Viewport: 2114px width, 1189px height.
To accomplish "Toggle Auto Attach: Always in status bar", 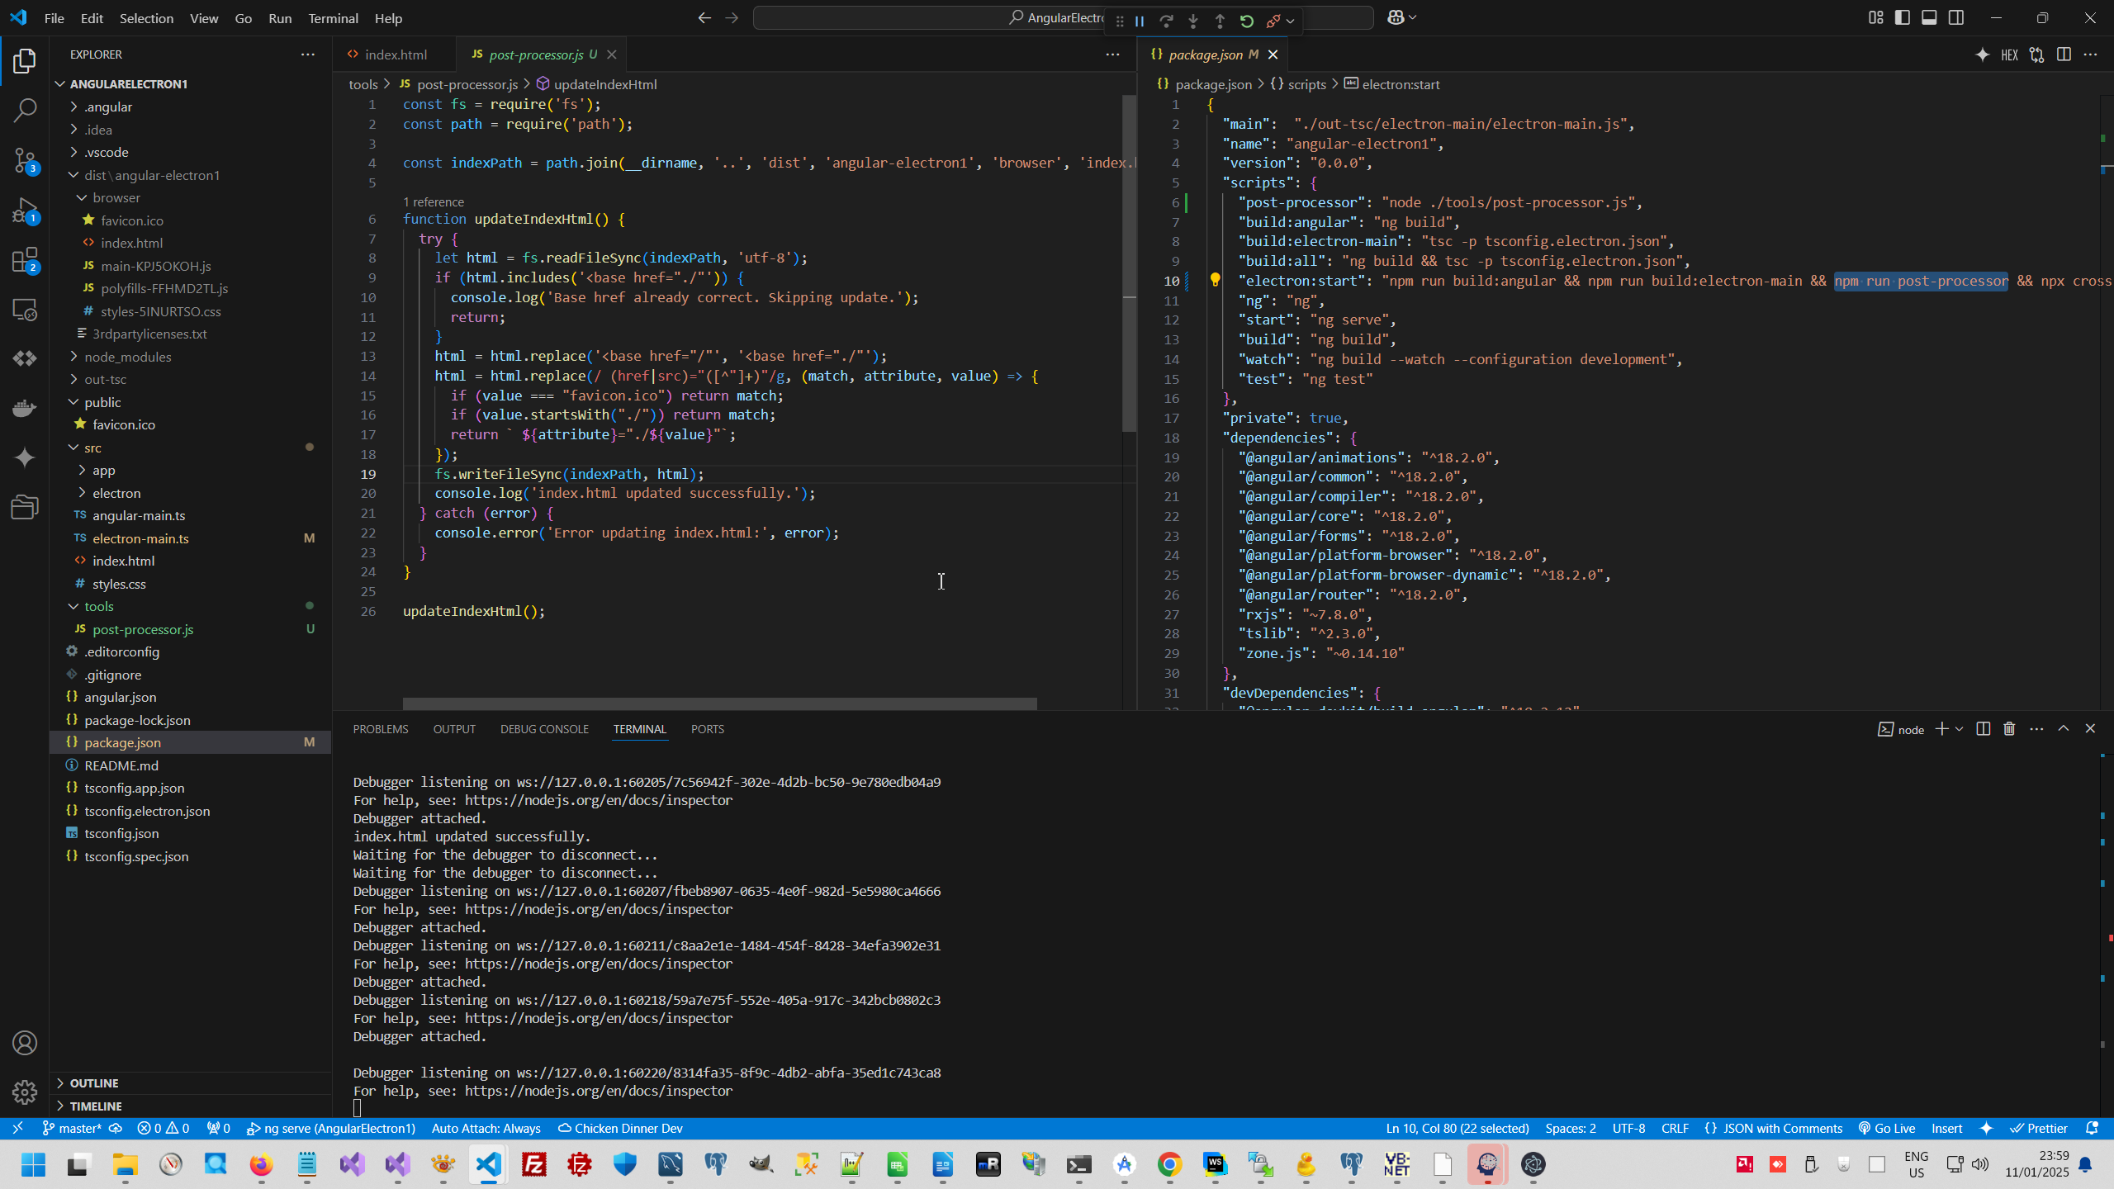I will click(486, 1128).
